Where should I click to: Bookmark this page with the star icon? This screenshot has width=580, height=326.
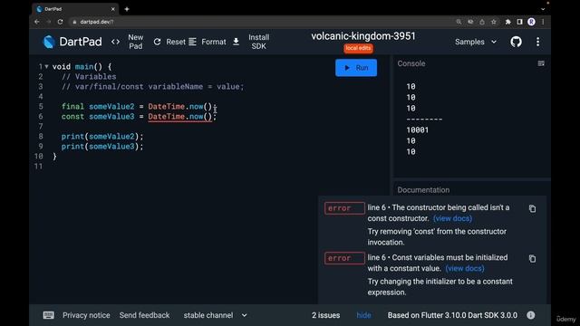click(493, 22)
